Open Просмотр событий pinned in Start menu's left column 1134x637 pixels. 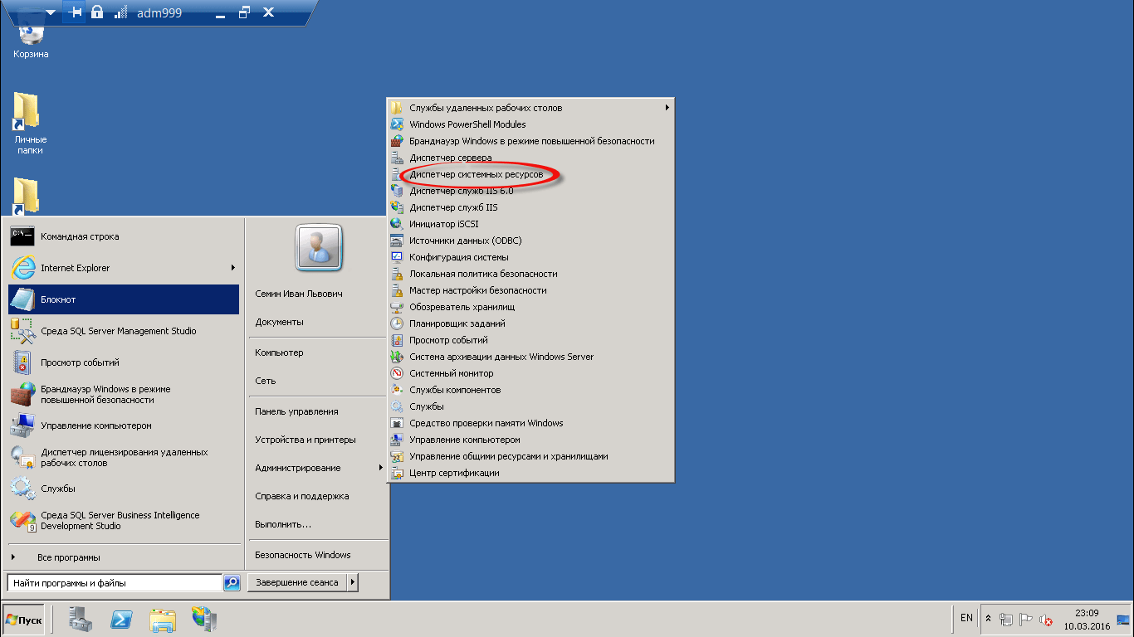point(124,362)
